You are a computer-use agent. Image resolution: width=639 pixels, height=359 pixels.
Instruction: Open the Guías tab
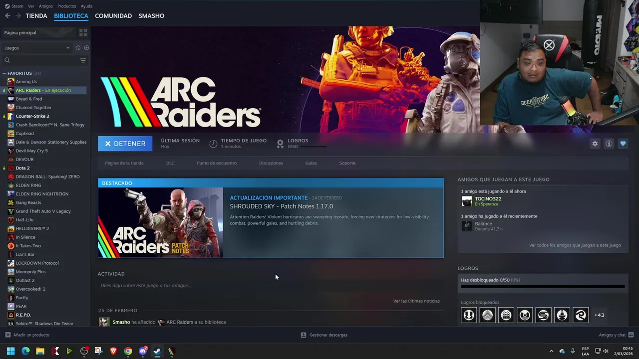311,163
